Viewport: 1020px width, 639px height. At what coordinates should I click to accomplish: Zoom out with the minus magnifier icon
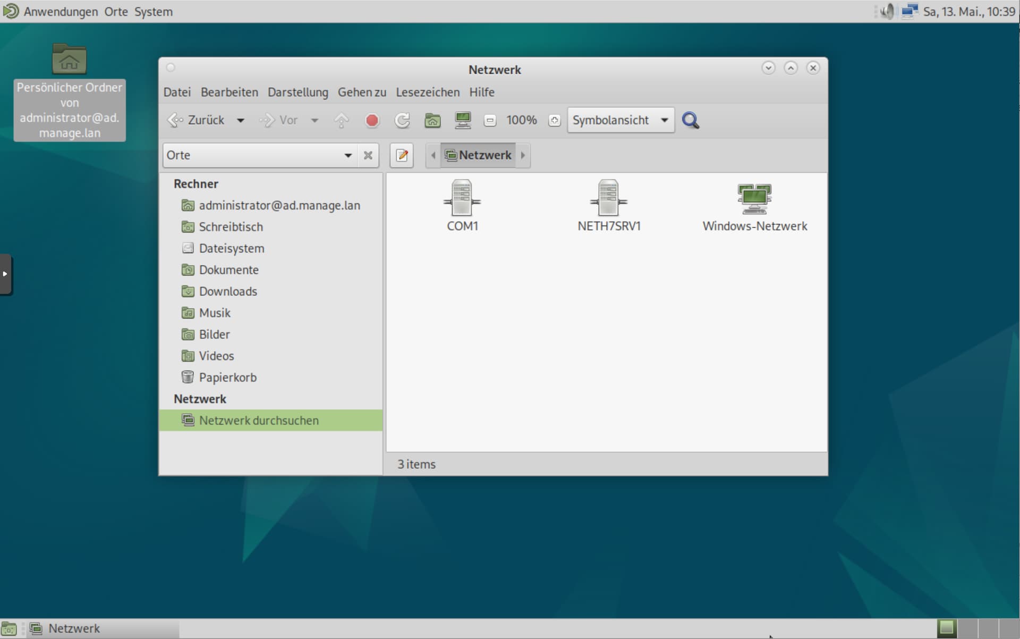point(490,120)
